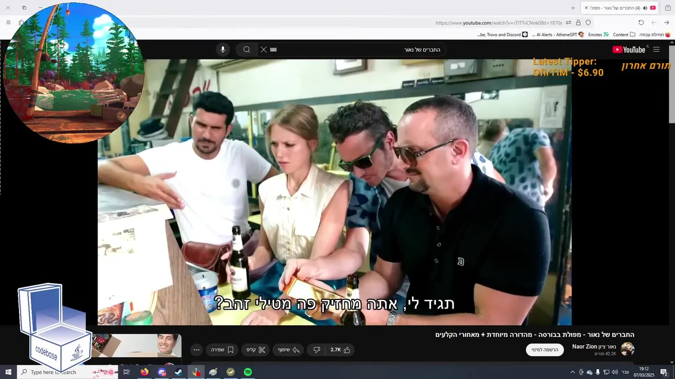675x379 pixels.
Task: Open the clock showing 19:12
Action: tap(644, 372)
